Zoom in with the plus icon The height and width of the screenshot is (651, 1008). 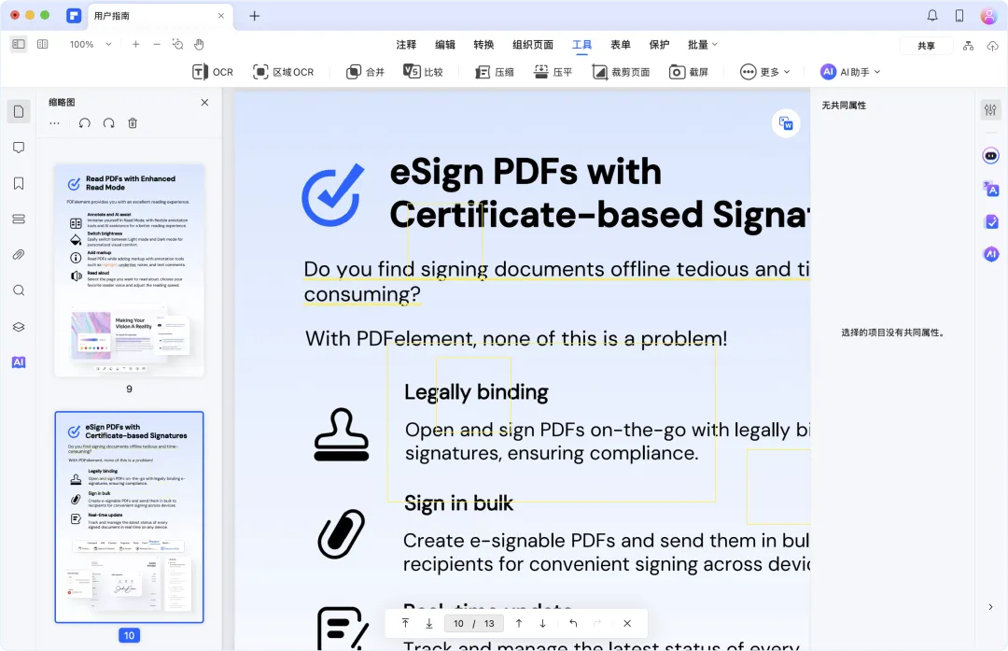coord(135,45)
